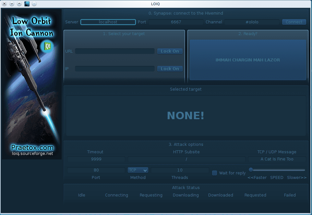
Task: Click the minimize arrow in the title bar
Action: tap(12, 4)
